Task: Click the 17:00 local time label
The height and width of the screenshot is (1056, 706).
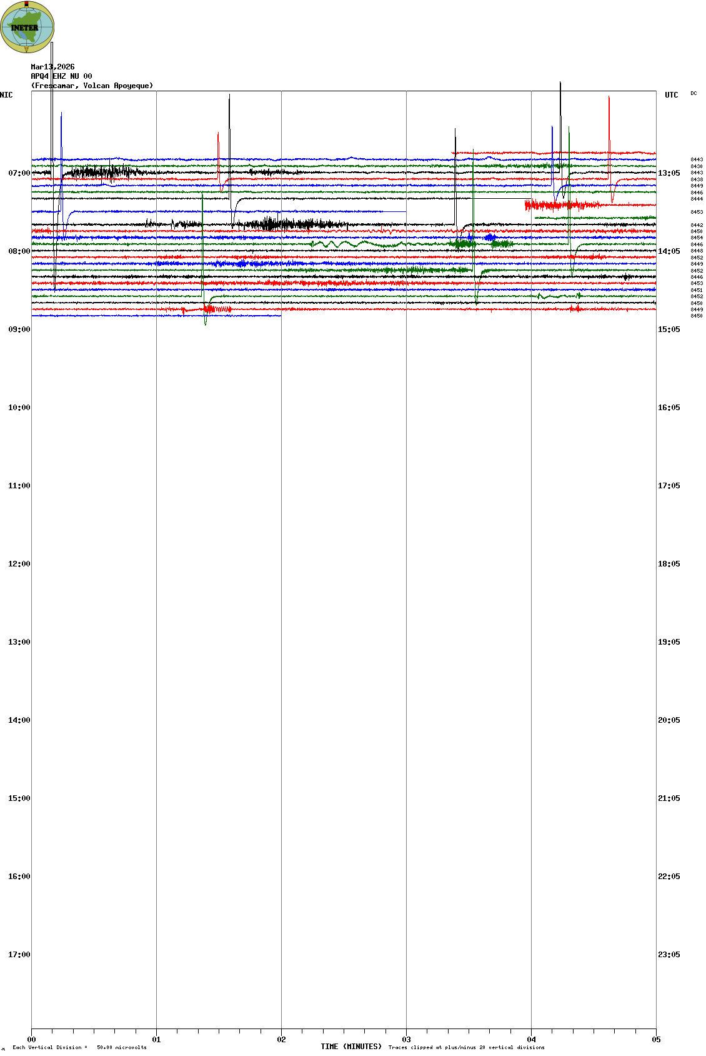Action: (x=19, y=955)
